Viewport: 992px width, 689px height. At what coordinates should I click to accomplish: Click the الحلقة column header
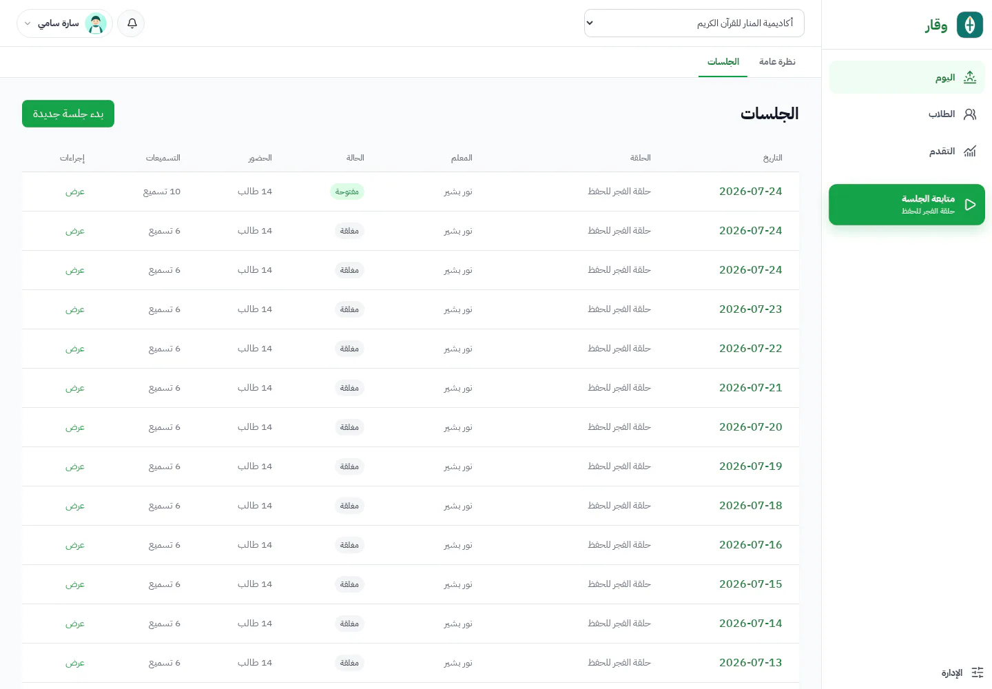pyautogui.click(x=640, y=158)
